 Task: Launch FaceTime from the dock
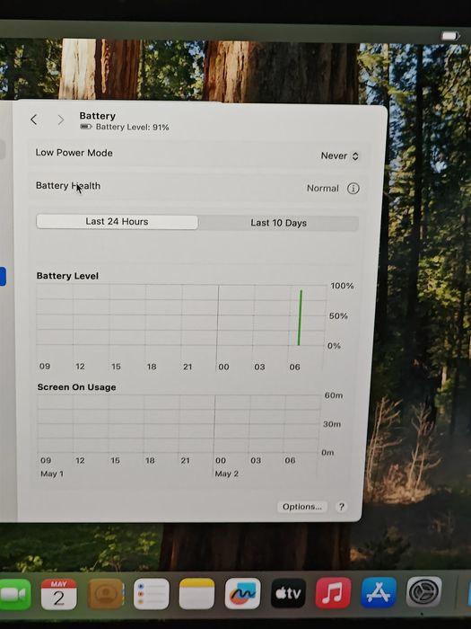(x=14, y=595)
